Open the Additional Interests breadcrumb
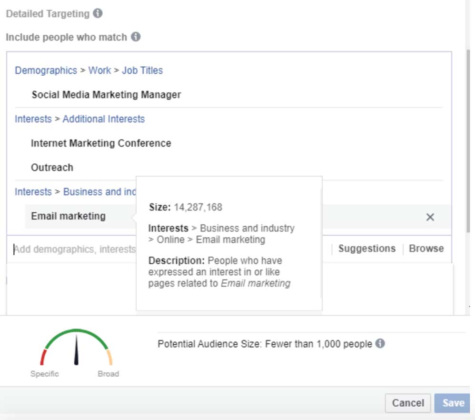The image size is (475, 420). tap(103, 119)
